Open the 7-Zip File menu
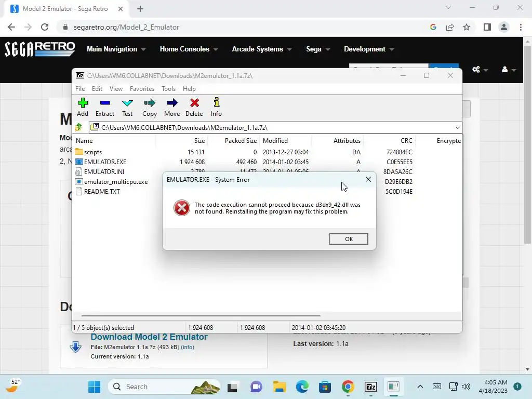Image resolution: width=532 pixels, height=399 pixels. tap(80, 88)
